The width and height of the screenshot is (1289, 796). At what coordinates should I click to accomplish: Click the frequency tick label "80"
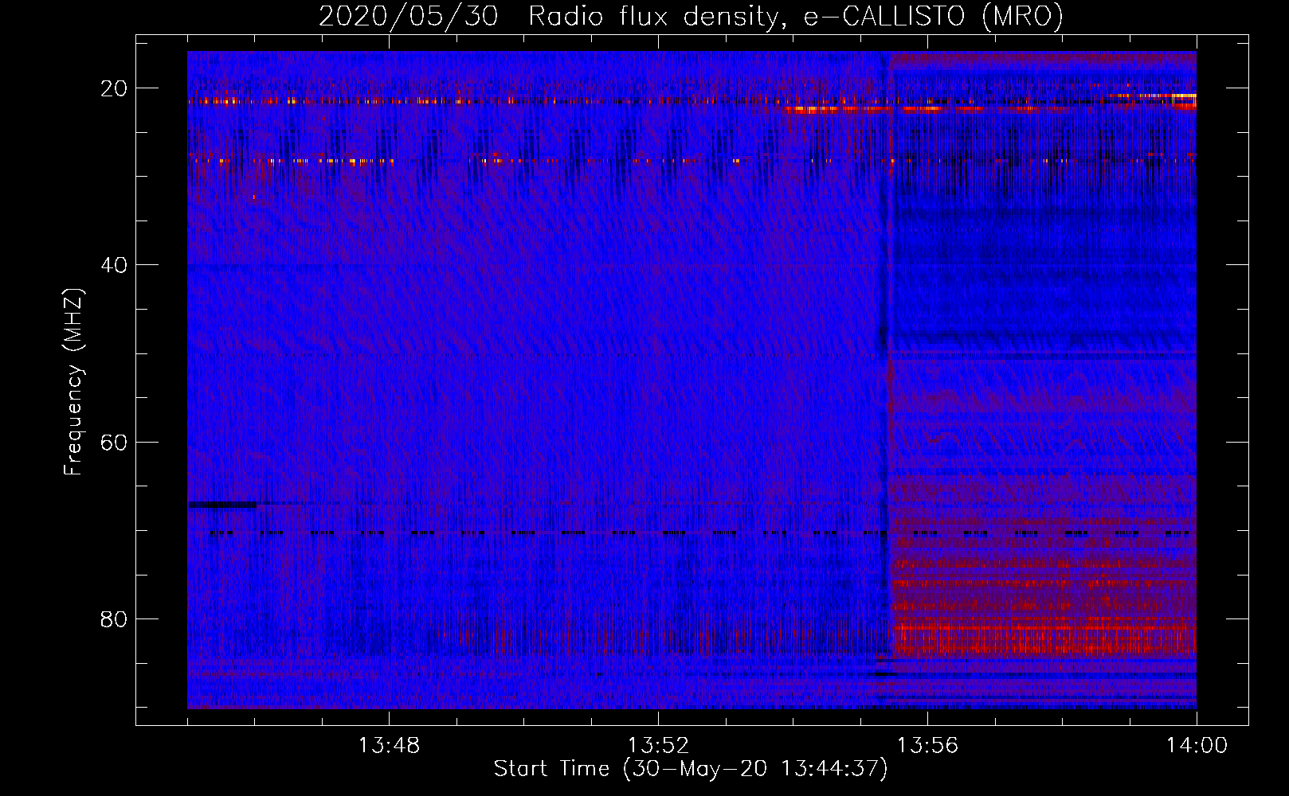click(x=114, y=619)
